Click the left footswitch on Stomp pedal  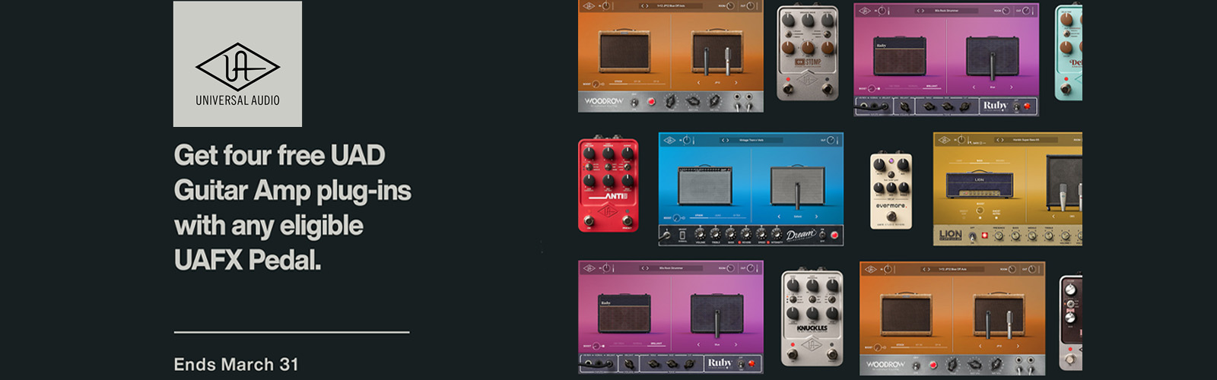coord(788,88)
